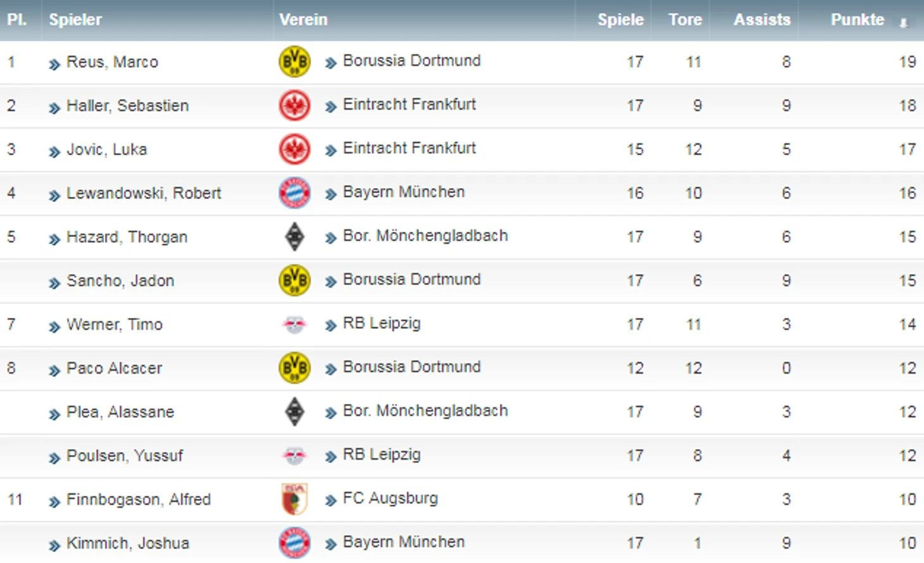Open Bor. Mönchengladbach link in Plea's row
924x563 pixels.
pos(425,411)
